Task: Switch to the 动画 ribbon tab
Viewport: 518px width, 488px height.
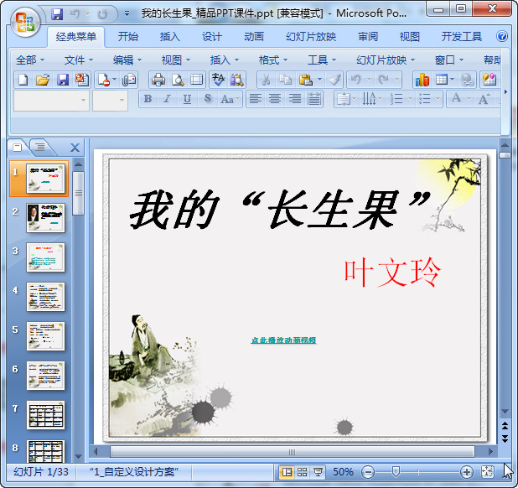Action: click(254, 36)
